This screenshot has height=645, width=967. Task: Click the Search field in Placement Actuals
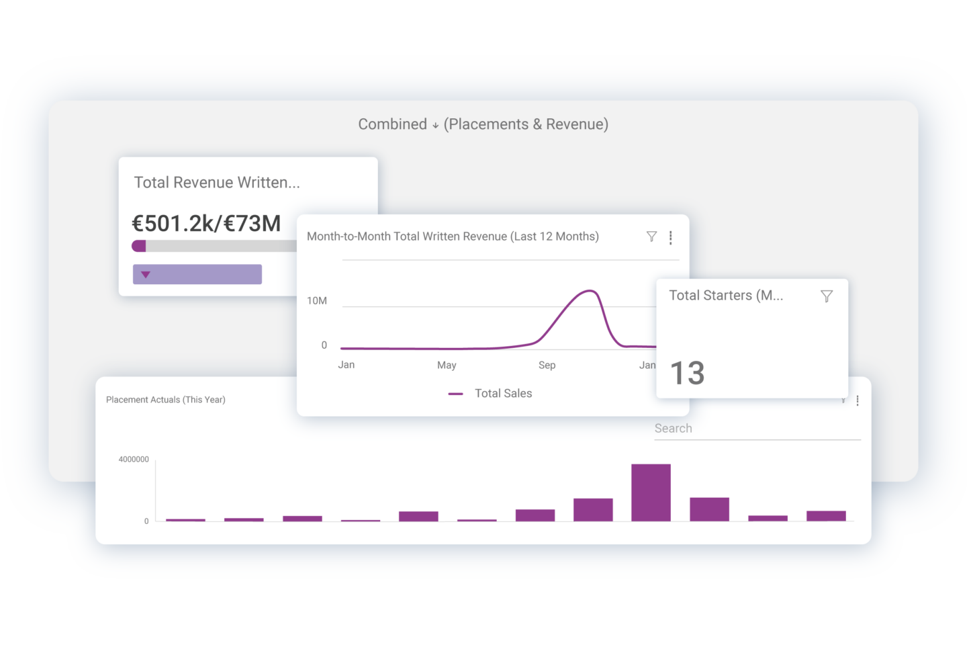pyautogui.click(x=757, y=429)
